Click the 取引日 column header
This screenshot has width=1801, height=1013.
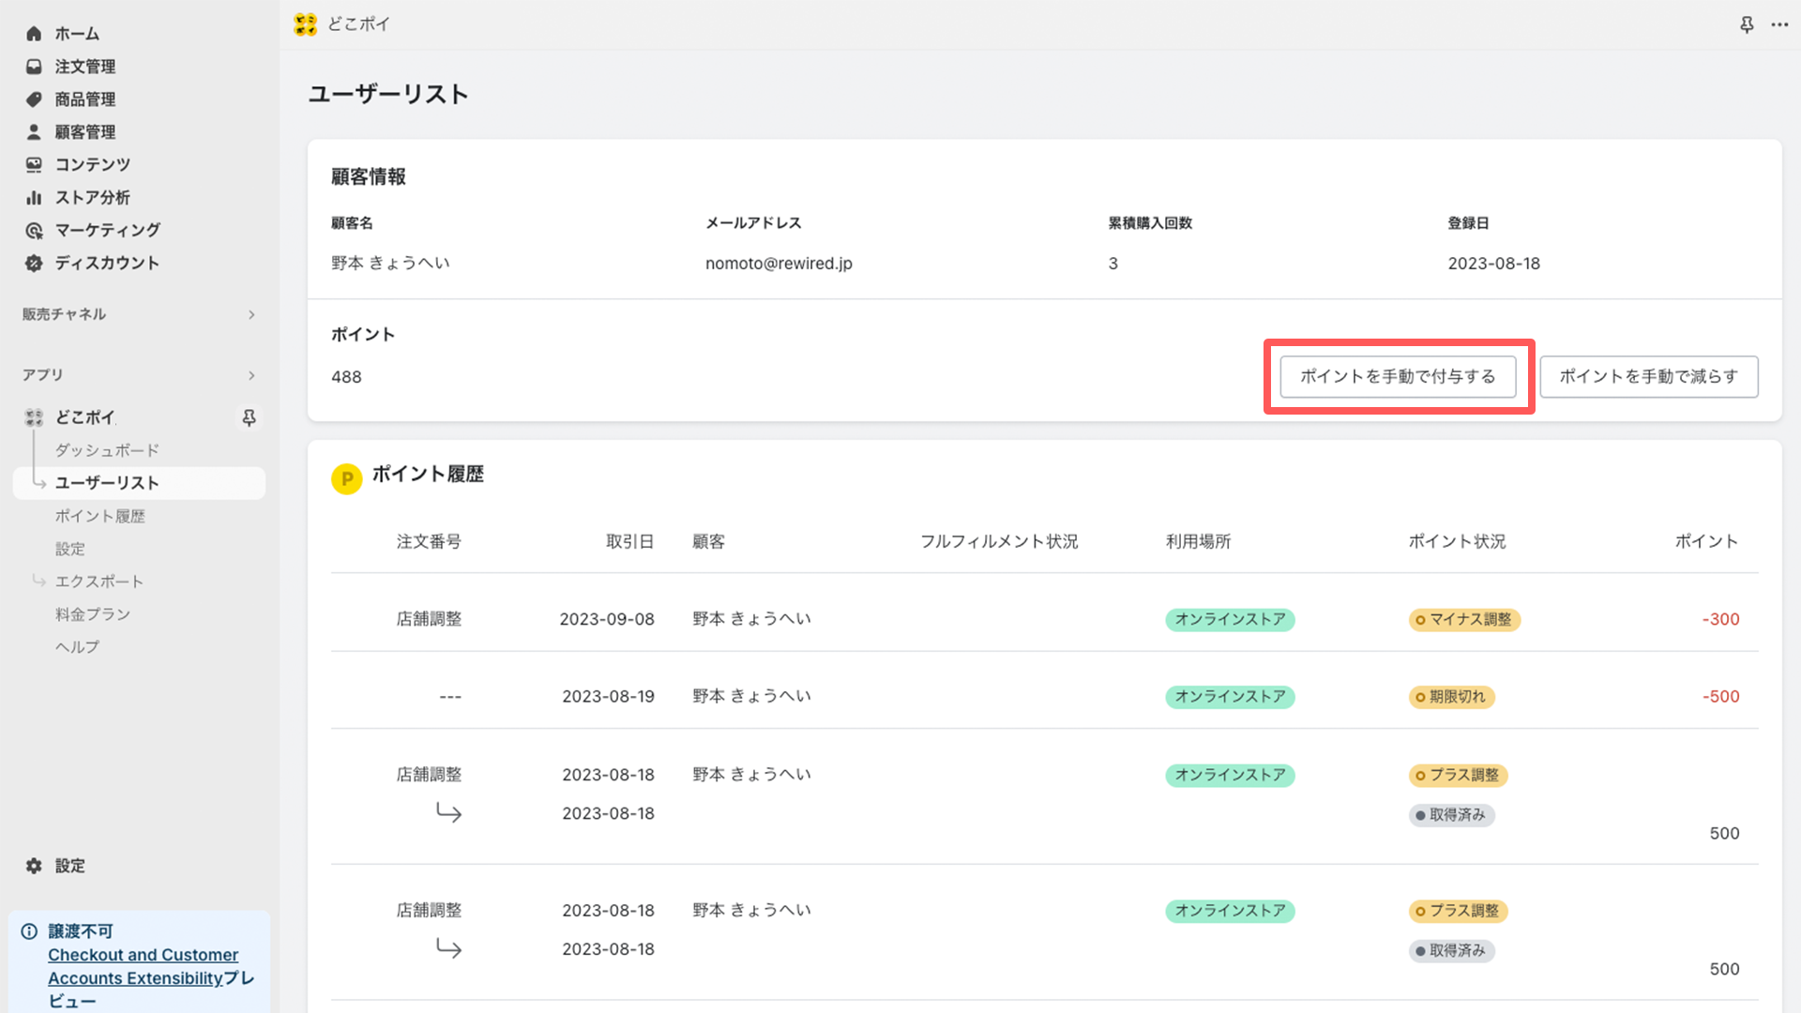(629, 542)
